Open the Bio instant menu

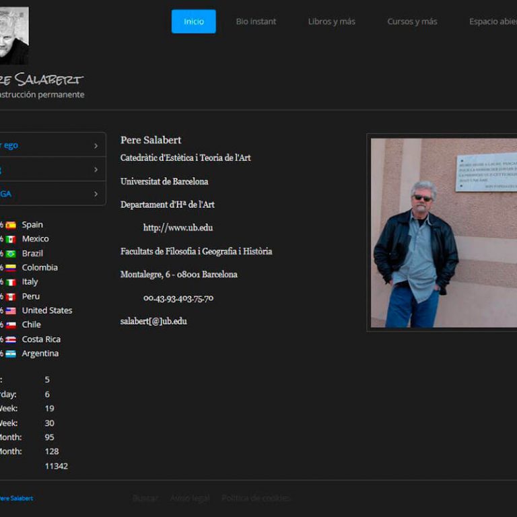tap(256, 22)
